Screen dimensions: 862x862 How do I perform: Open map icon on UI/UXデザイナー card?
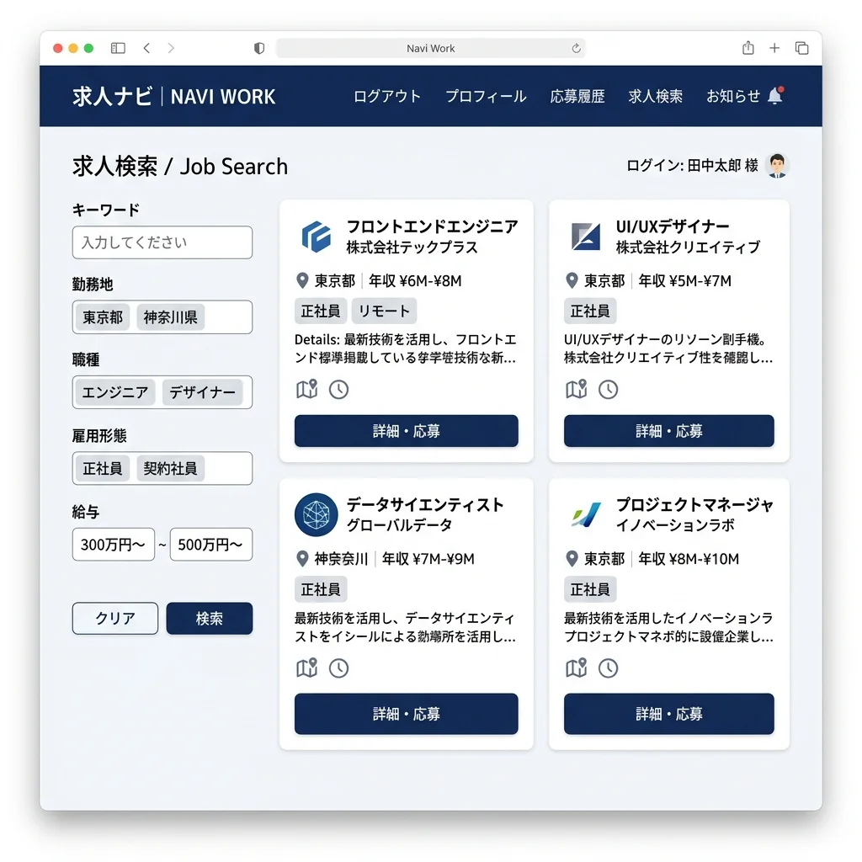[x=576, y=389]
